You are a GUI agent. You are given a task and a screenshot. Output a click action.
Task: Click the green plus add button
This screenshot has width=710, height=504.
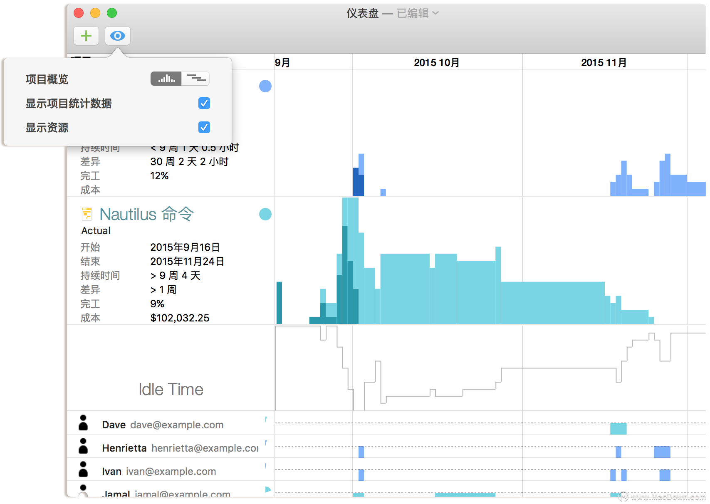pos(86,36)
